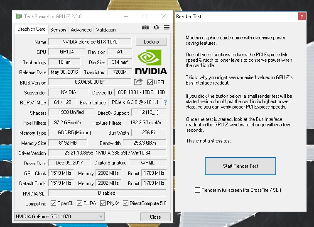314x227 pixels.
Task: Click the Bus Interface question mark icon
Action: click(165, 102)
